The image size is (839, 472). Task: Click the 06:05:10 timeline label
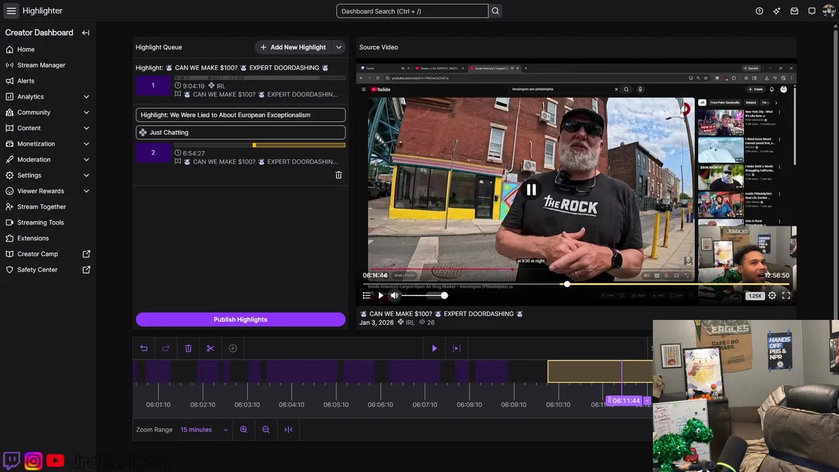click(336, 404)
